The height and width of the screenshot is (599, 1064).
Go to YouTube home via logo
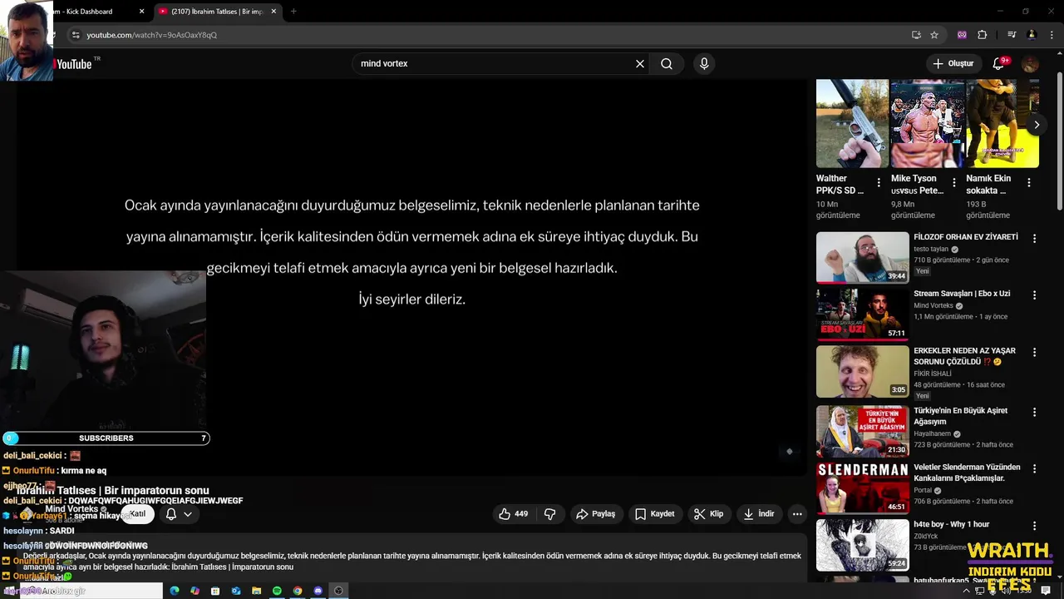point(73,64)
